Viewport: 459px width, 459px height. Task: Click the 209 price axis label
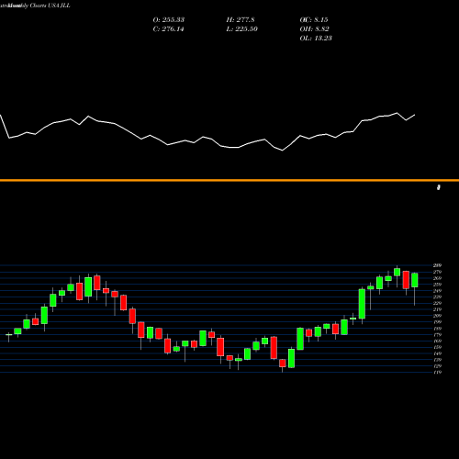click(437, 316)
